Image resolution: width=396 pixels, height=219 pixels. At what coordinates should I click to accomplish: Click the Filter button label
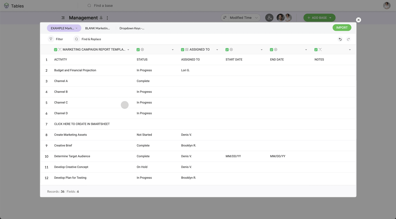point(59,39)
